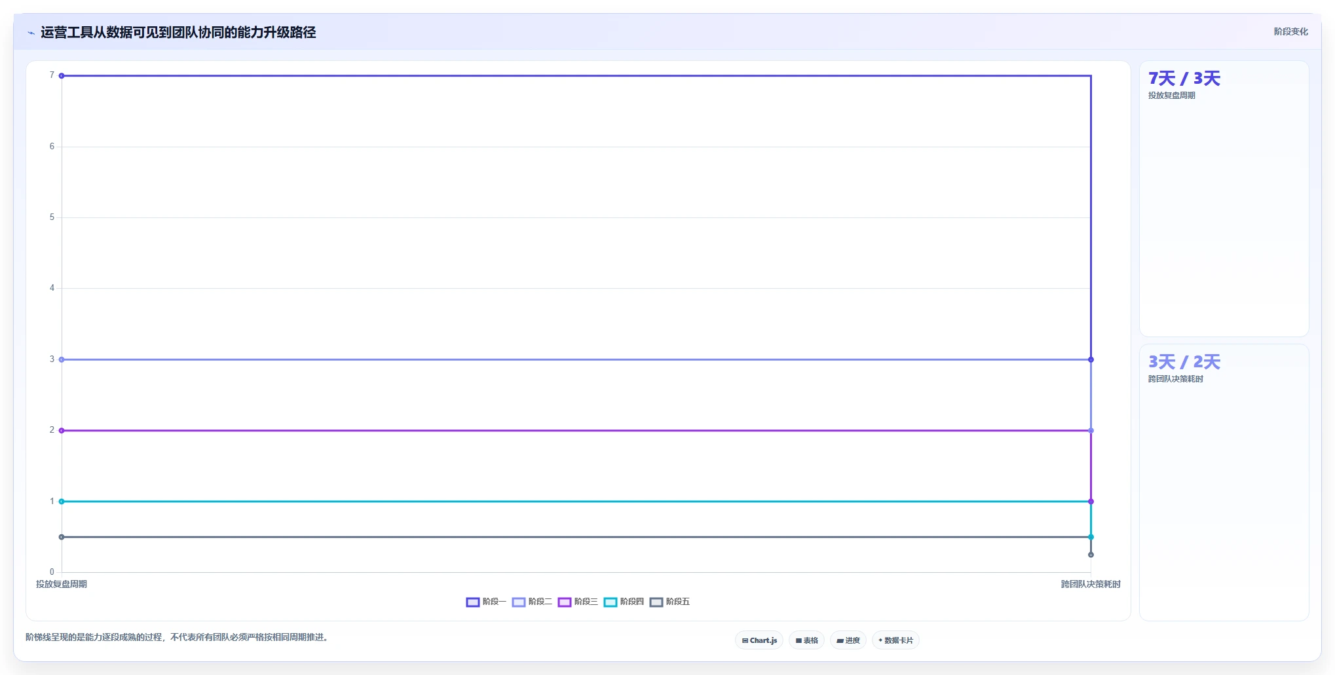Select the 阶段二 left data point at 3
1335x675 pixels.
pyautogui.click(x=62, y=359)
